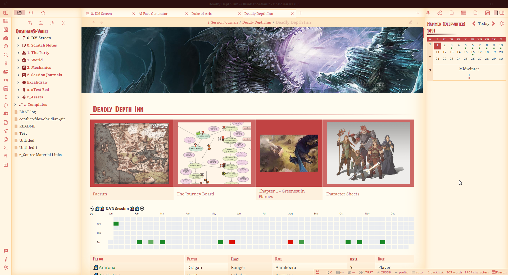Change the file explorer sort order

tap(52, 23)
